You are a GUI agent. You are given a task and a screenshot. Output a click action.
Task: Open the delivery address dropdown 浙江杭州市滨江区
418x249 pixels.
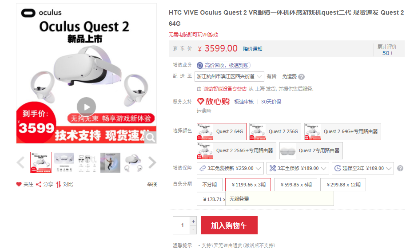pos(229,76)
